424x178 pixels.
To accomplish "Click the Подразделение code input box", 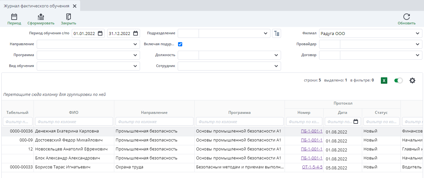I will tap(188, 33).
